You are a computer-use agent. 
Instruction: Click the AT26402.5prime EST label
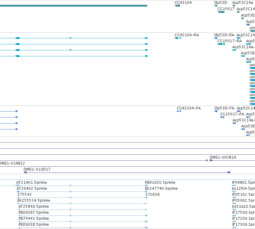coord(32,189)
